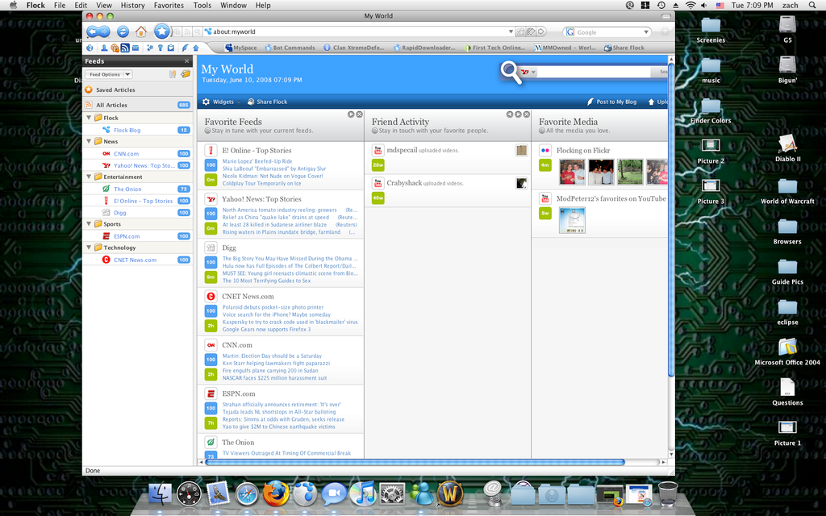Click Post to My Blog
Viewport: 826px width, 516px height.
tap(611, 102)
